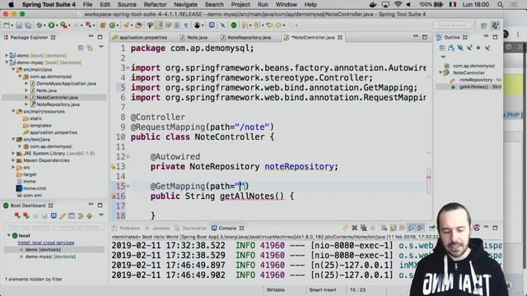Open the Navigate menu
Screen dimensions: 527x296
coord(185,4)
